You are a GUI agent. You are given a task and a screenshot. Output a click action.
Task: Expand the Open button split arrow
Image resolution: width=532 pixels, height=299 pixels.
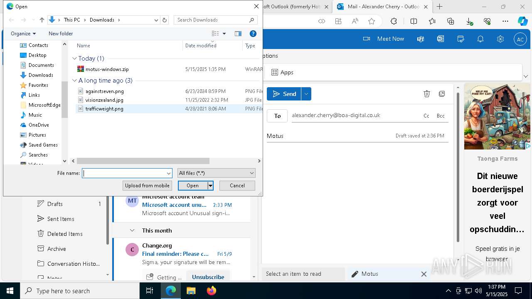pos(210,186)
